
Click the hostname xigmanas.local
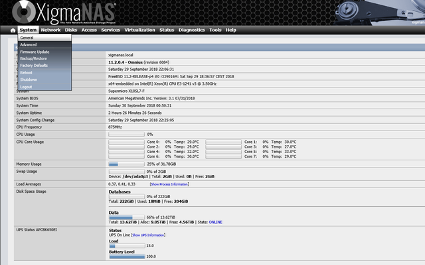click(121, 55)
